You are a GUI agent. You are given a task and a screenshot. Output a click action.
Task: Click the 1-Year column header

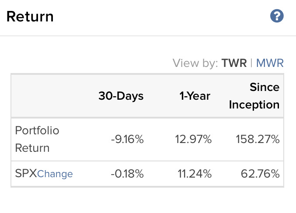click(195, 96)
